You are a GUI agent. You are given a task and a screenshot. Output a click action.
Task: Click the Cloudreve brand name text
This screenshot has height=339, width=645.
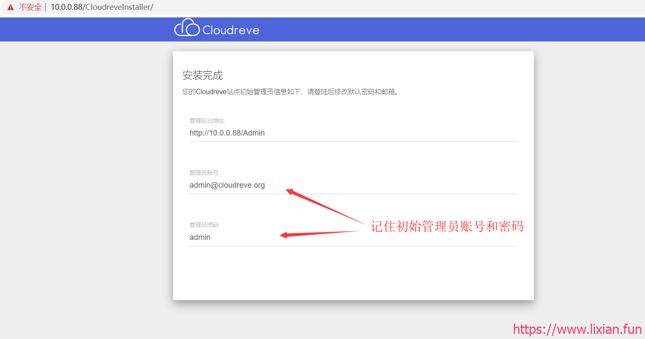tap(231, 30)
